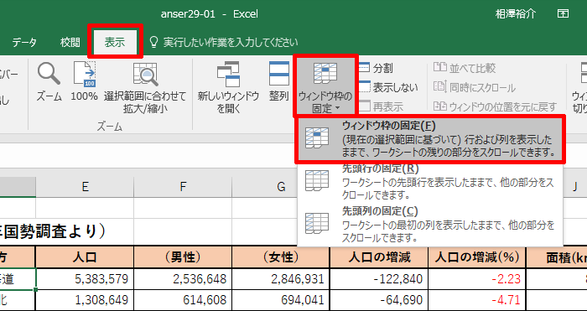Click the red value -4.71
The height and width of the screenshot is (311, 587).
tap(506, 300)
